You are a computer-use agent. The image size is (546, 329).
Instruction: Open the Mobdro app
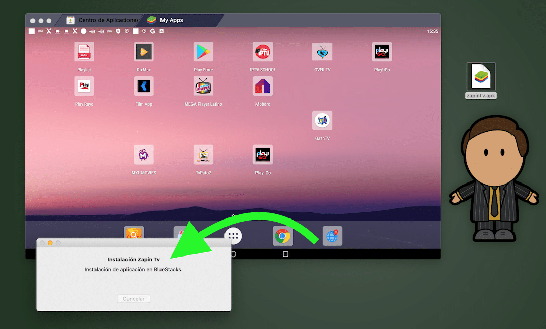coord(263,86)
